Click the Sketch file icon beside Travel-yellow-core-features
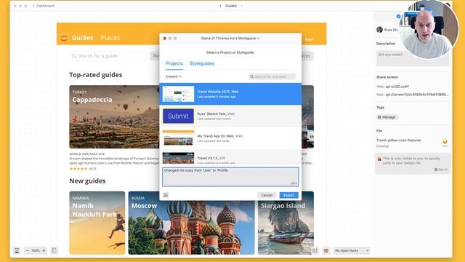 pos(445,142)
